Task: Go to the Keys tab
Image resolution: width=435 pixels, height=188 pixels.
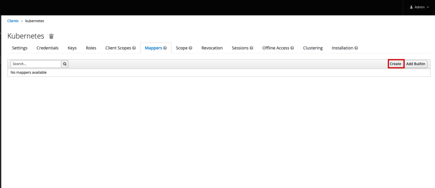Action: (72, 48)
